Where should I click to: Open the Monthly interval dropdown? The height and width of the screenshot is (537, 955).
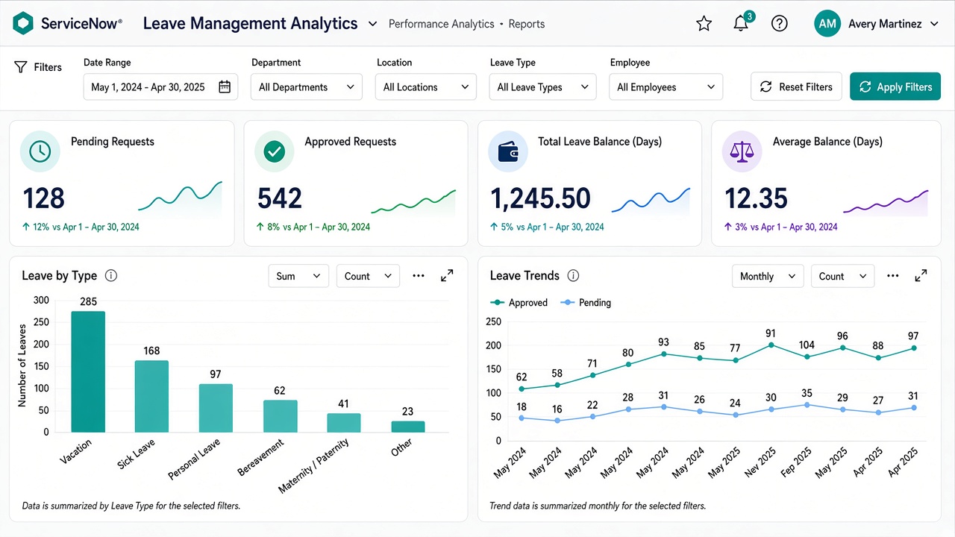coord(768,276)
